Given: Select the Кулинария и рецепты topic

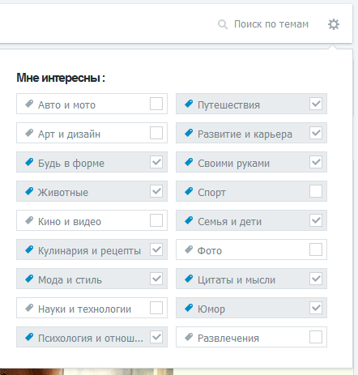Looking at the screenshot, I should point(92,249).
